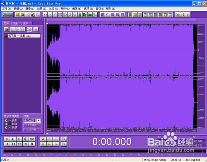This screenshot has height=162, width=207.
Task: Click the yellow folder icon in file panel
Action: (x=6, y=29)
